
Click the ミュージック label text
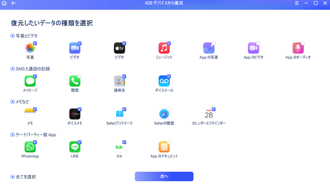click(164, 57)
